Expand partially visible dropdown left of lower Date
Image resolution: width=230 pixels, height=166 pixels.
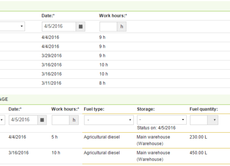point(2,120)
